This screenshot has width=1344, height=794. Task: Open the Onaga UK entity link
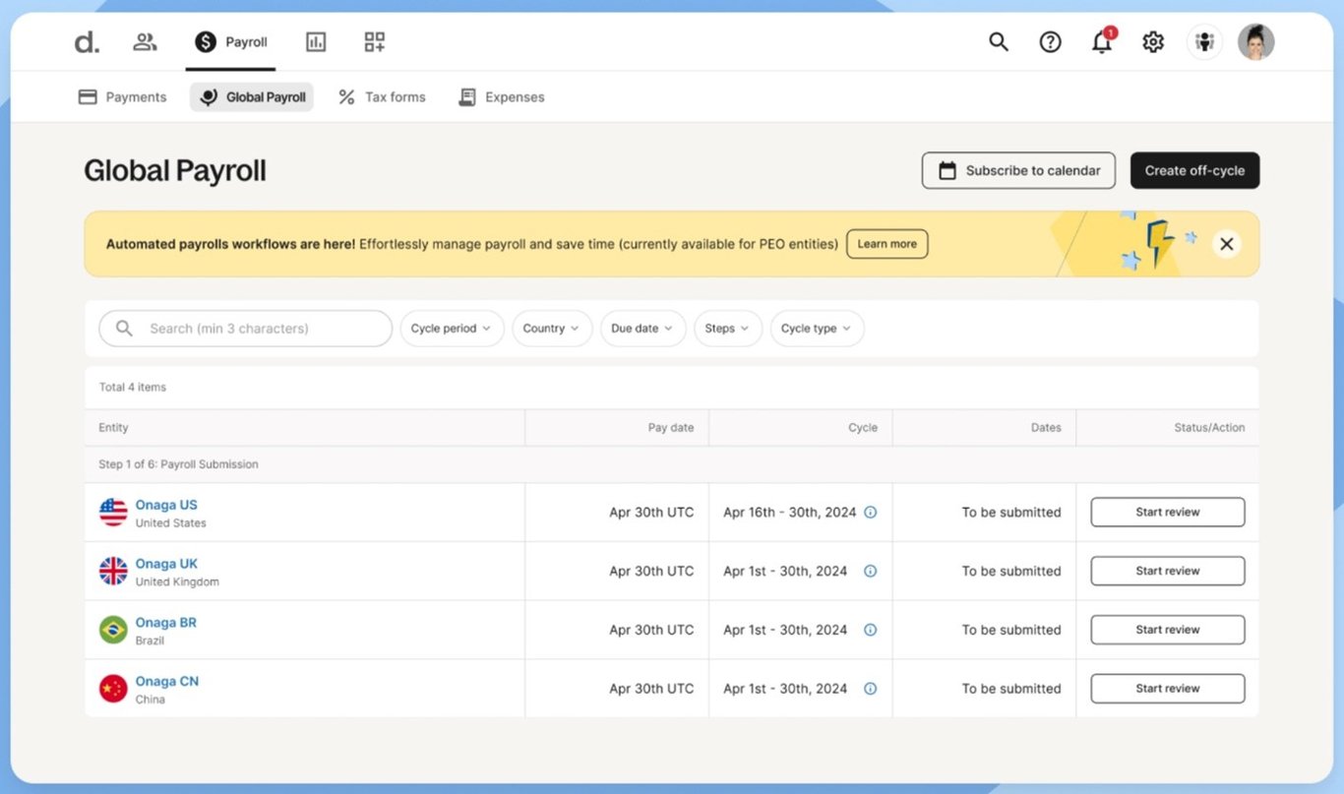(165, 563)
